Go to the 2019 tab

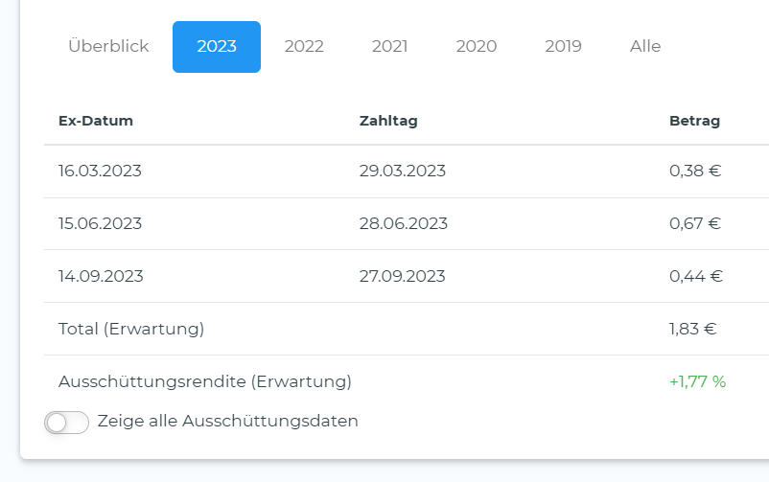pos(563,46)
